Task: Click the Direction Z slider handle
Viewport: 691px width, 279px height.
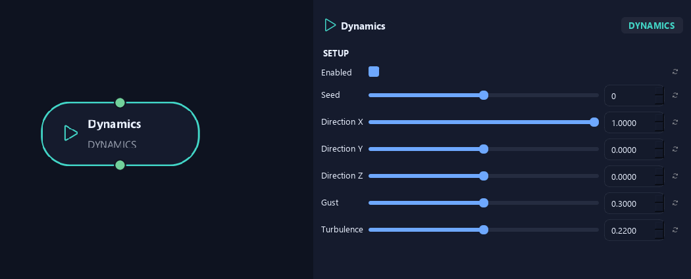Action: pos(484,176)
